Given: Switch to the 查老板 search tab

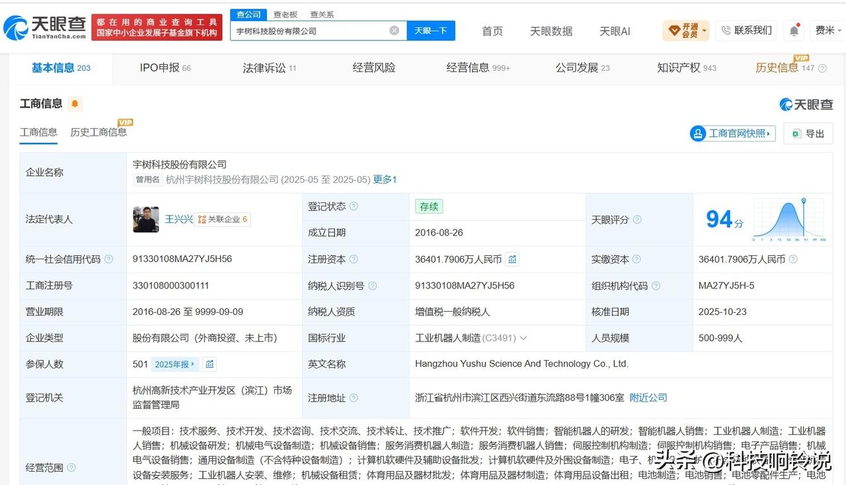Looking at the screenshot, I should point(286,15).
